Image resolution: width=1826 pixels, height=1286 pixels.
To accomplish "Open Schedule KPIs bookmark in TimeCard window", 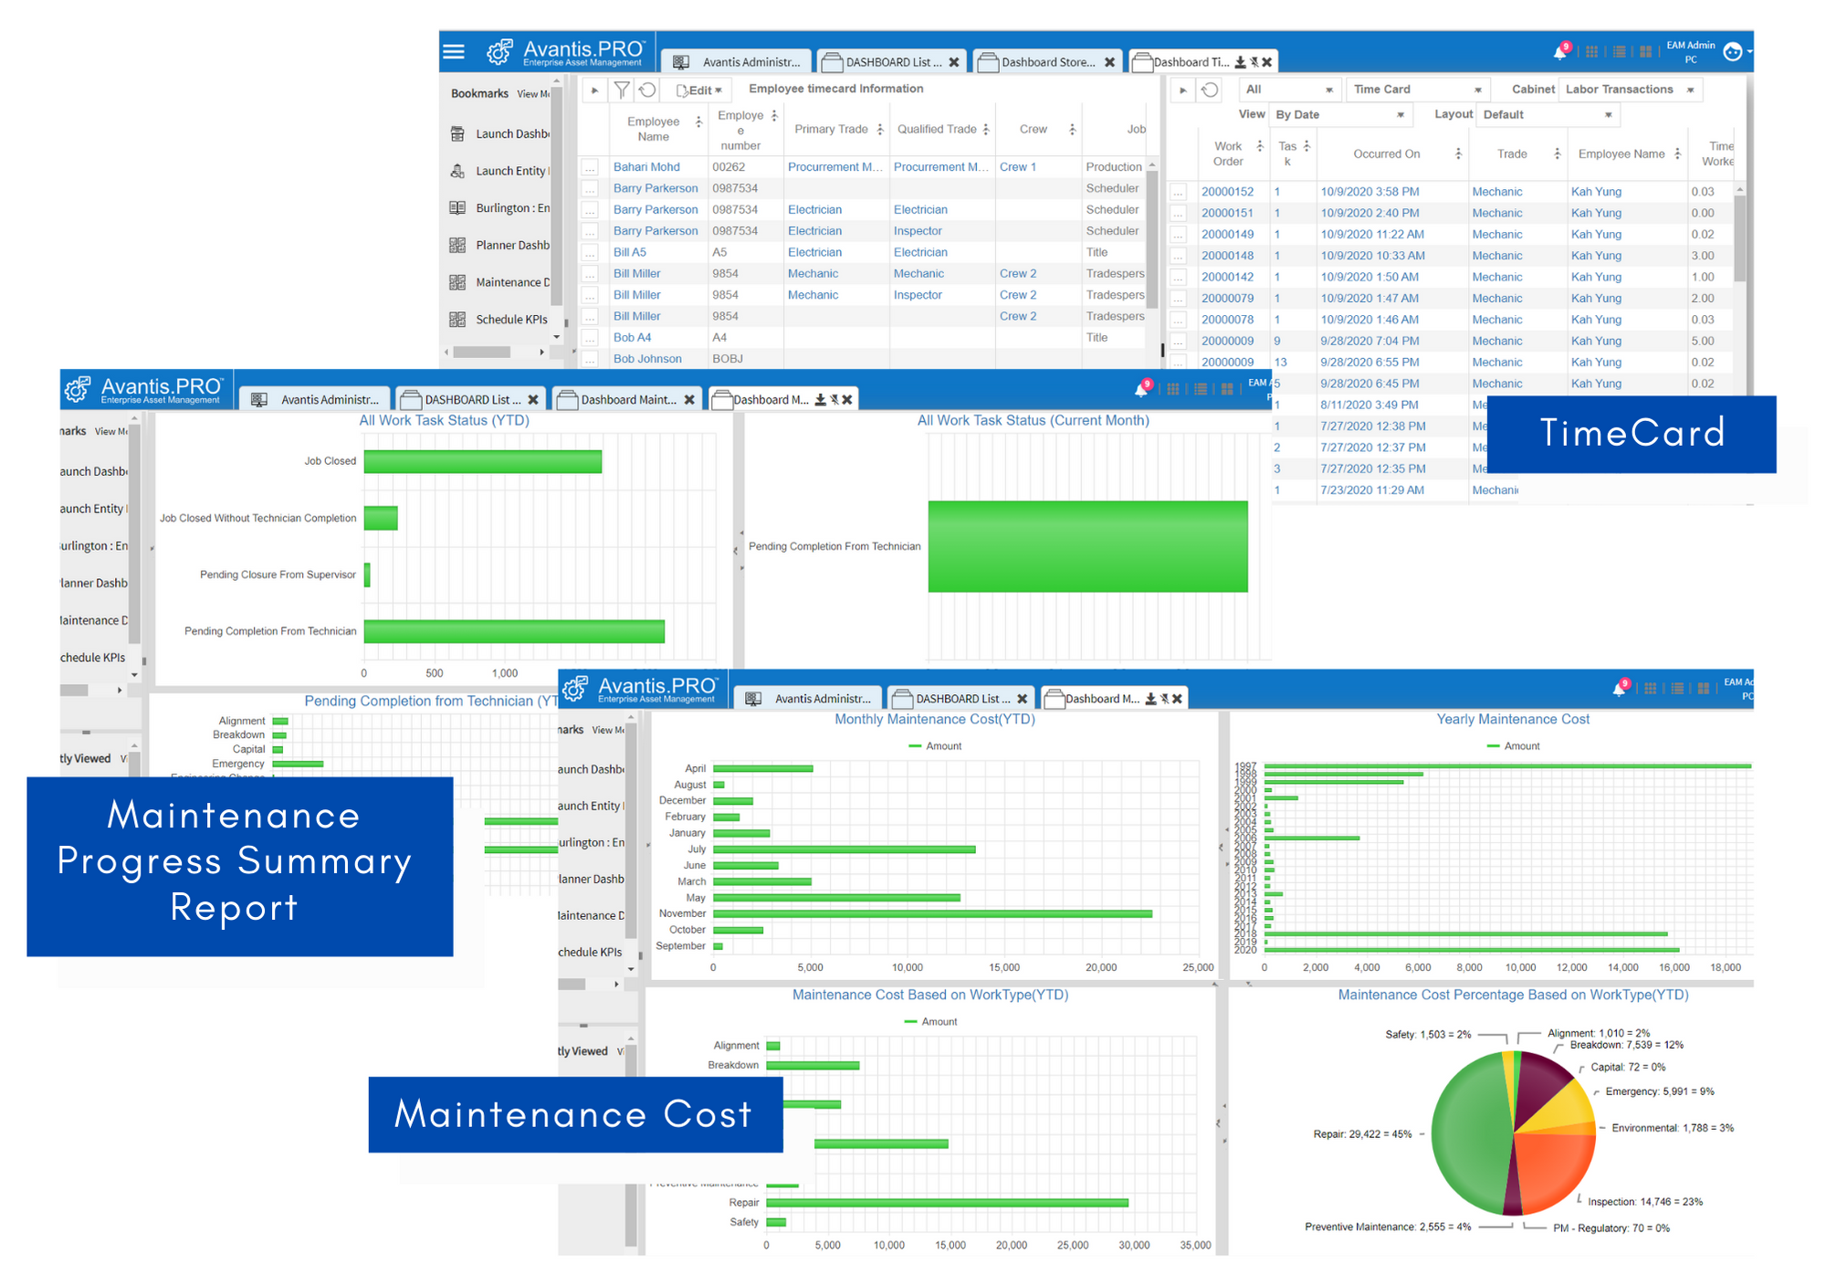I will (499, 320).
